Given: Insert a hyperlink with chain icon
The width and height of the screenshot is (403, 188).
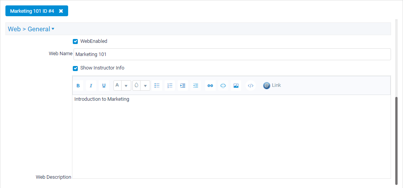Looking at the screenshot, I should coord(210,86).
